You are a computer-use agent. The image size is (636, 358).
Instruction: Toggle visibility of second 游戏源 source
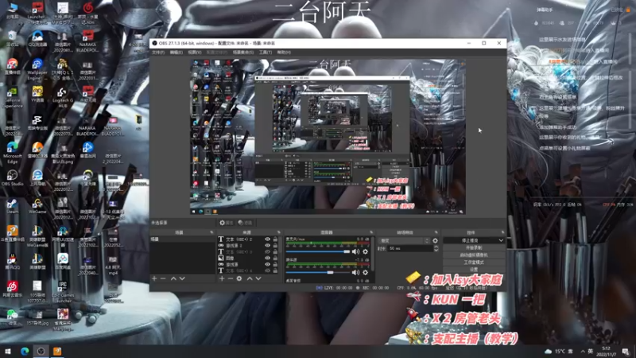267,264
